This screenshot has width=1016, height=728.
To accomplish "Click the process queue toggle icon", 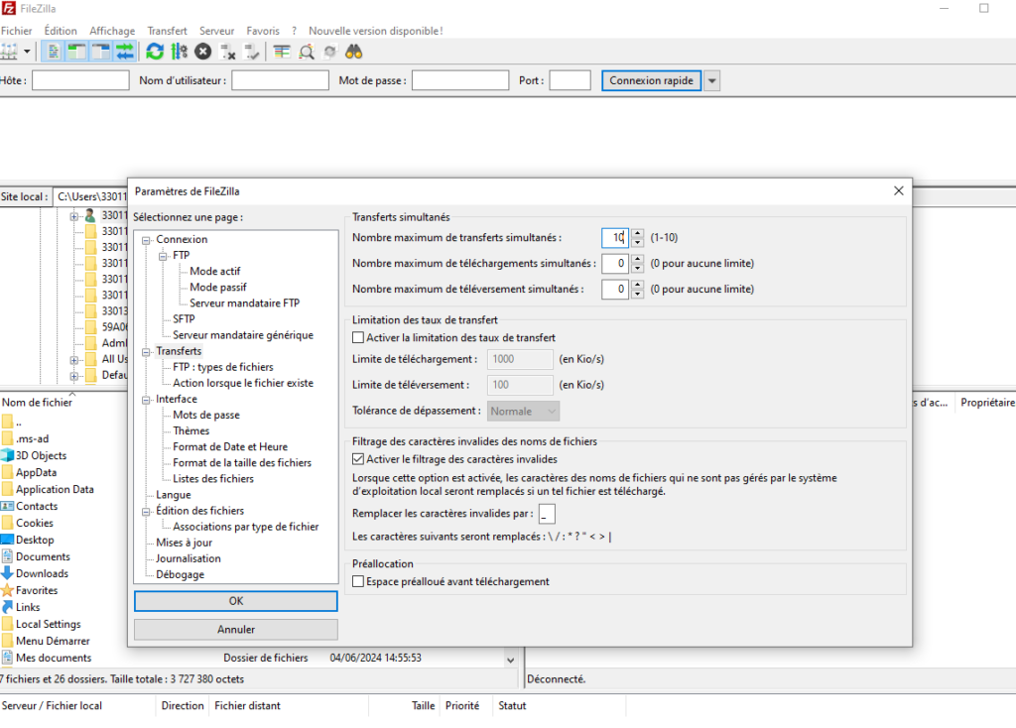I will pyautogui.click(x=179, y=51).
